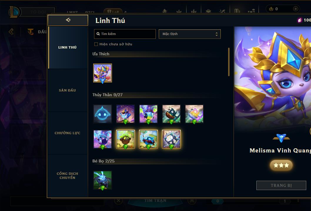The height and width of the screenshot is (211, 311).
Task: Toggle the Hiện chưa sở hữu checkbox
Action: point(96,44)
